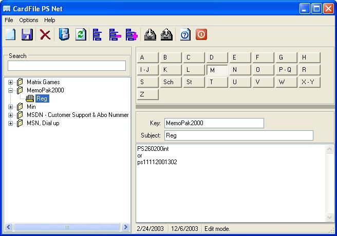Screen dimensions: 337x236
Task: Expand tree with the plus list icon
Action: [132, 34]
